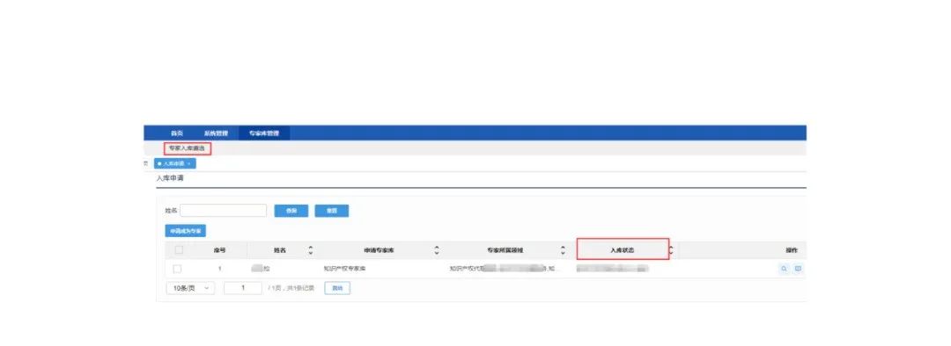Image resolution: width=951 pixels, height=346 pixels.
Task: Click the 入库状态 column header text
Action: coord(623,249)
